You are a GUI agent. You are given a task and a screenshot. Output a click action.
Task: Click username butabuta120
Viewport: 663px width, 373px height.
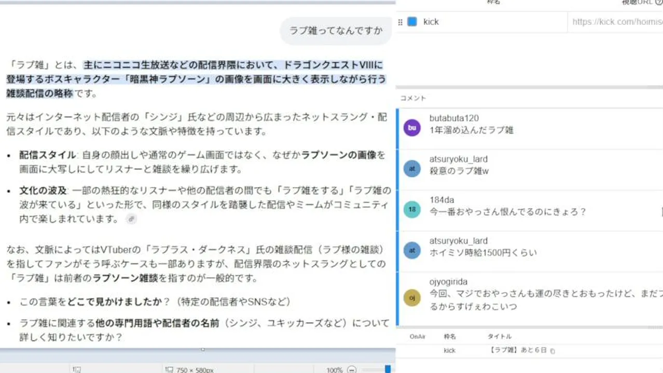454,118
